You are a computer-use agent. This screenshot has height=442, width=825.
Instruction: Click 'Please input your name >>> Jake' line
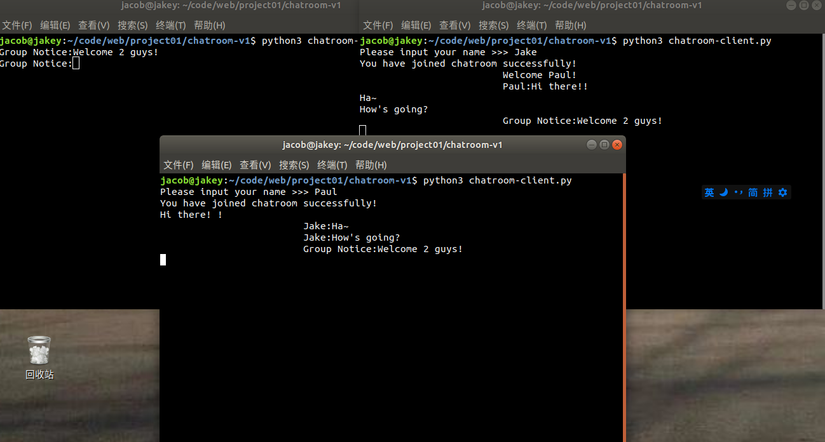click(x=448, y=52)
